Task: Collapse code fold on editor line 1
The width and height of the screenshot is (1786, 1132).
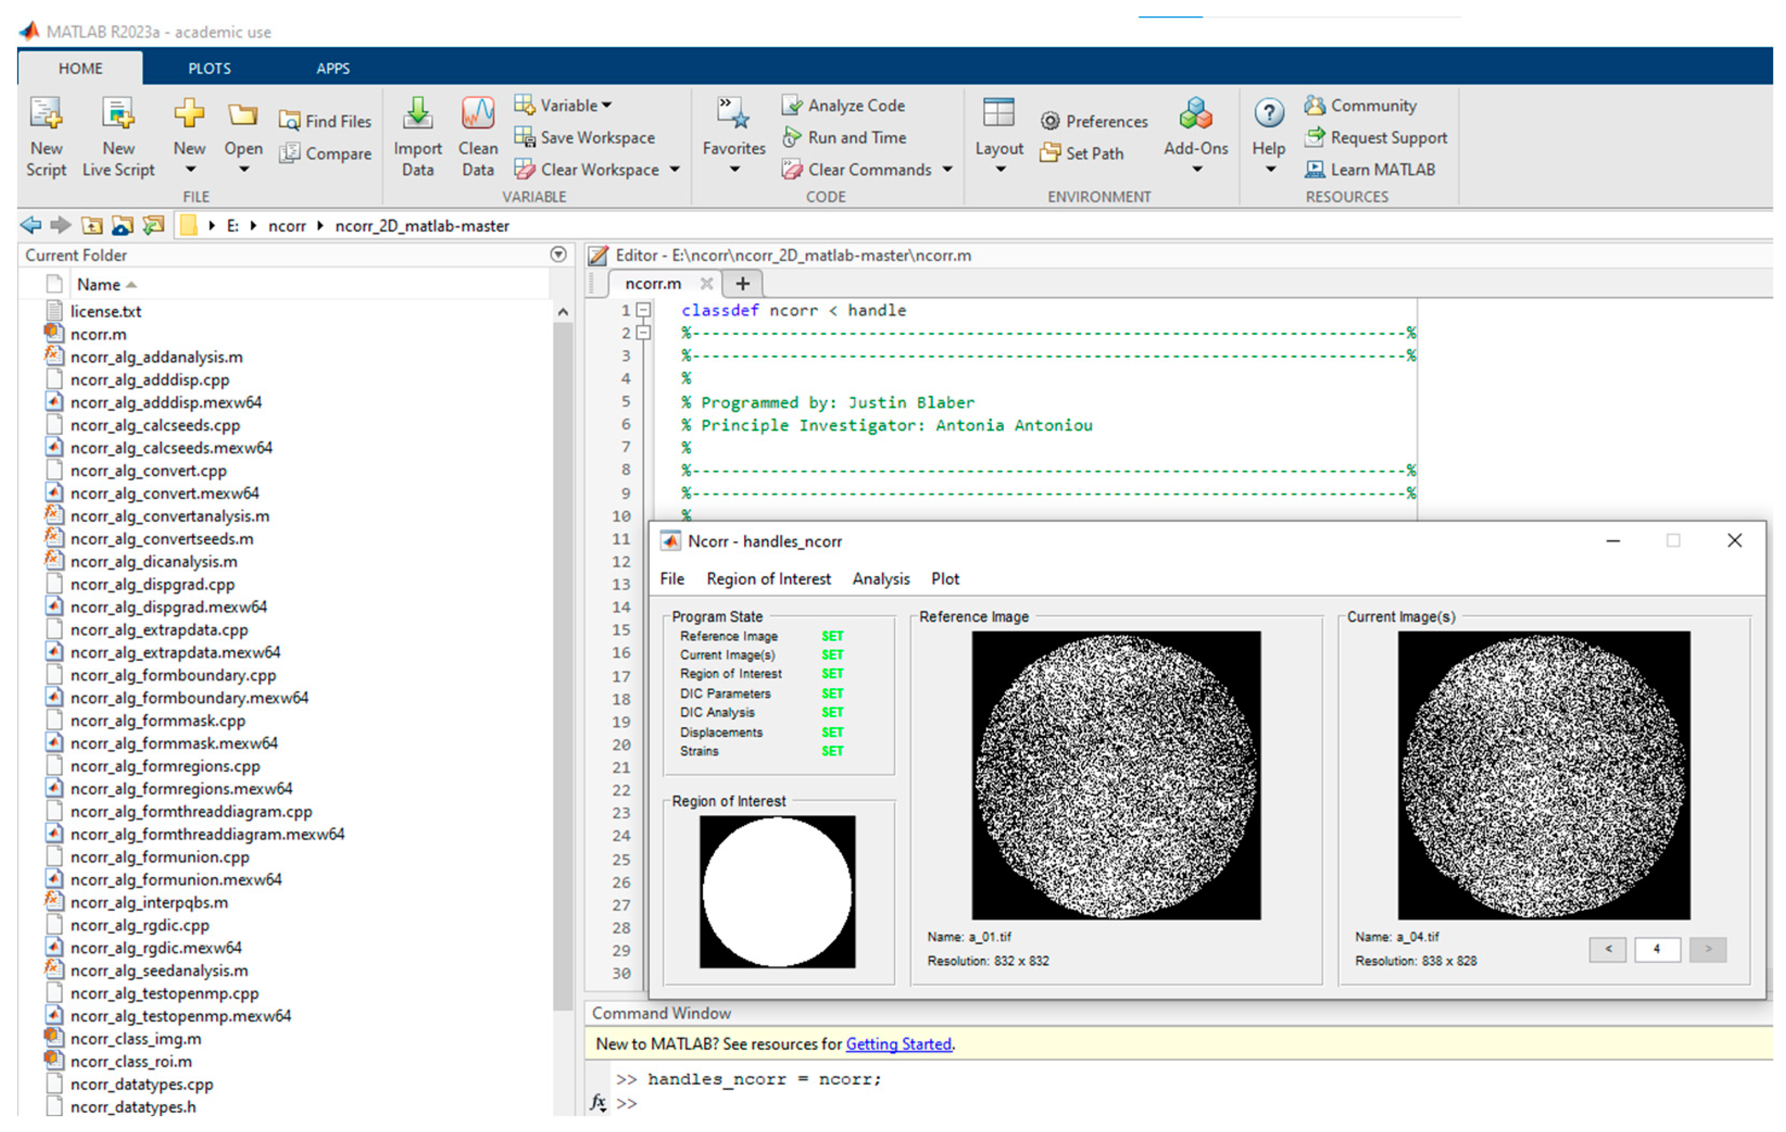Action: (x=644, y=310)
